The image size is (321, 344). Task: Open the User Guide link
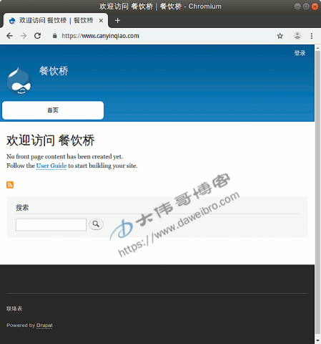(x=51, y=166)
